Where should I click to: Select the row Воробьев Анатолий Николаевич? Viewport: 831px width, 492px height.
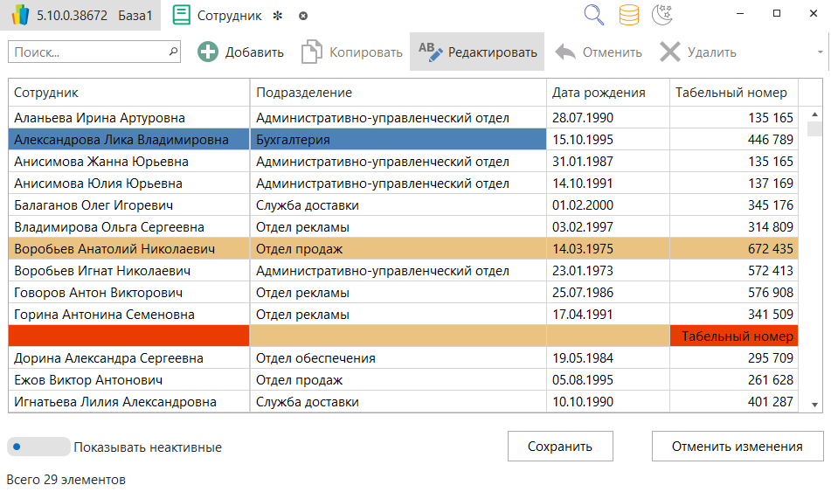tap(128, 249)
